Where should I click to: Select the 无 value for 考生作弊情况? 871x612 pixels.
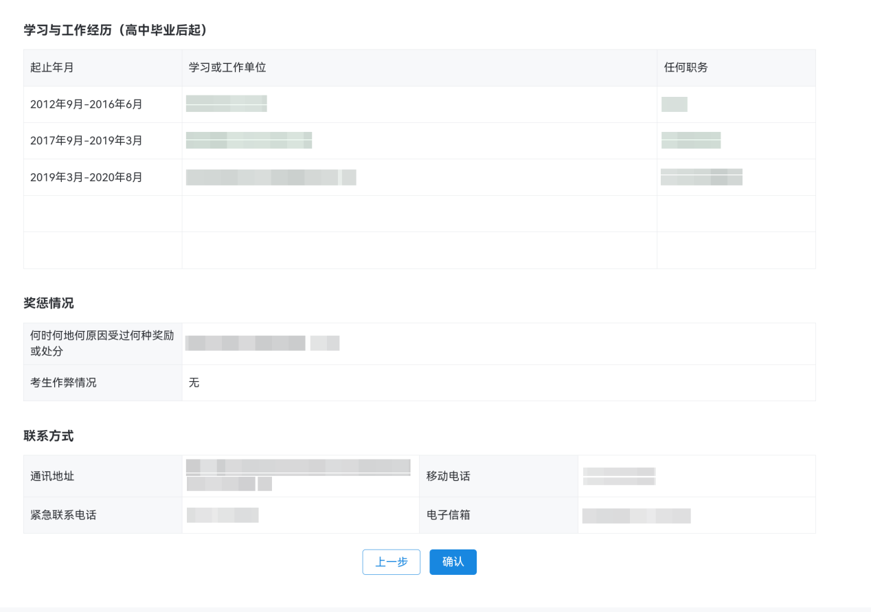point(194,383)
